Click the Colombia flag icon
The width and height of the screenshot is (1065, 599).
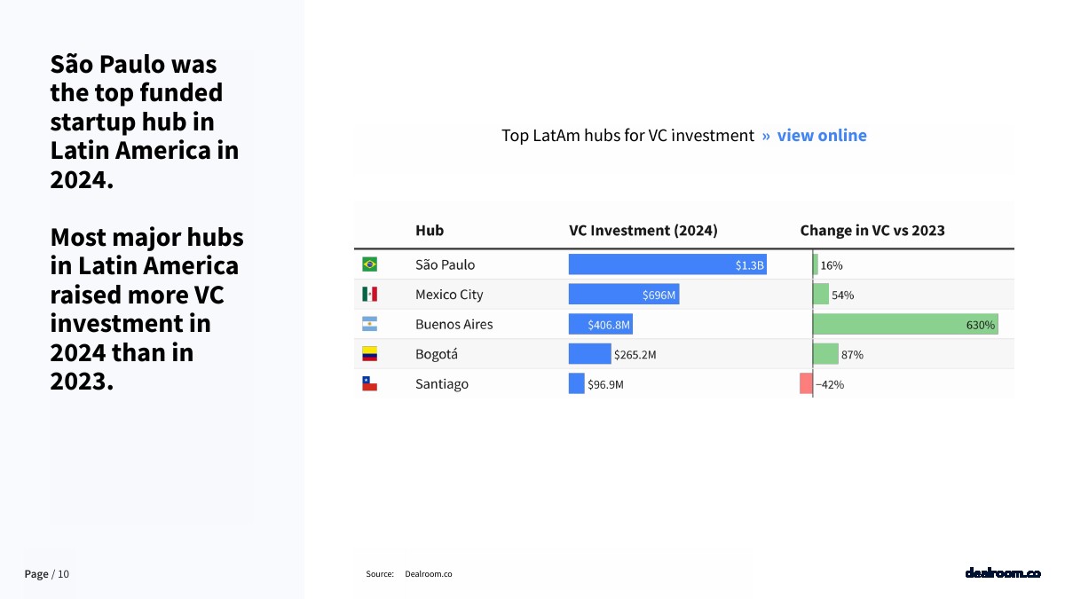click(x=369, y=354)
